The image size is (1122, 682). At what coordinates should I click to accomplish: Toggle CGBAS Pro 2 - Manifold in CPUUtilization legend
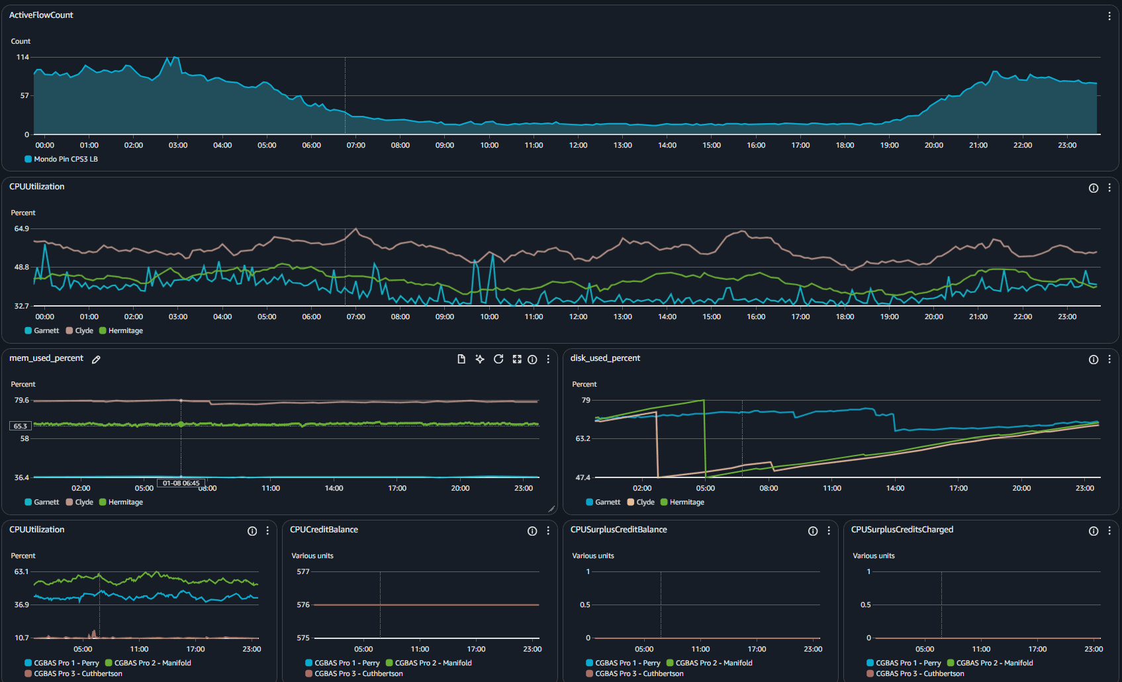148,663
